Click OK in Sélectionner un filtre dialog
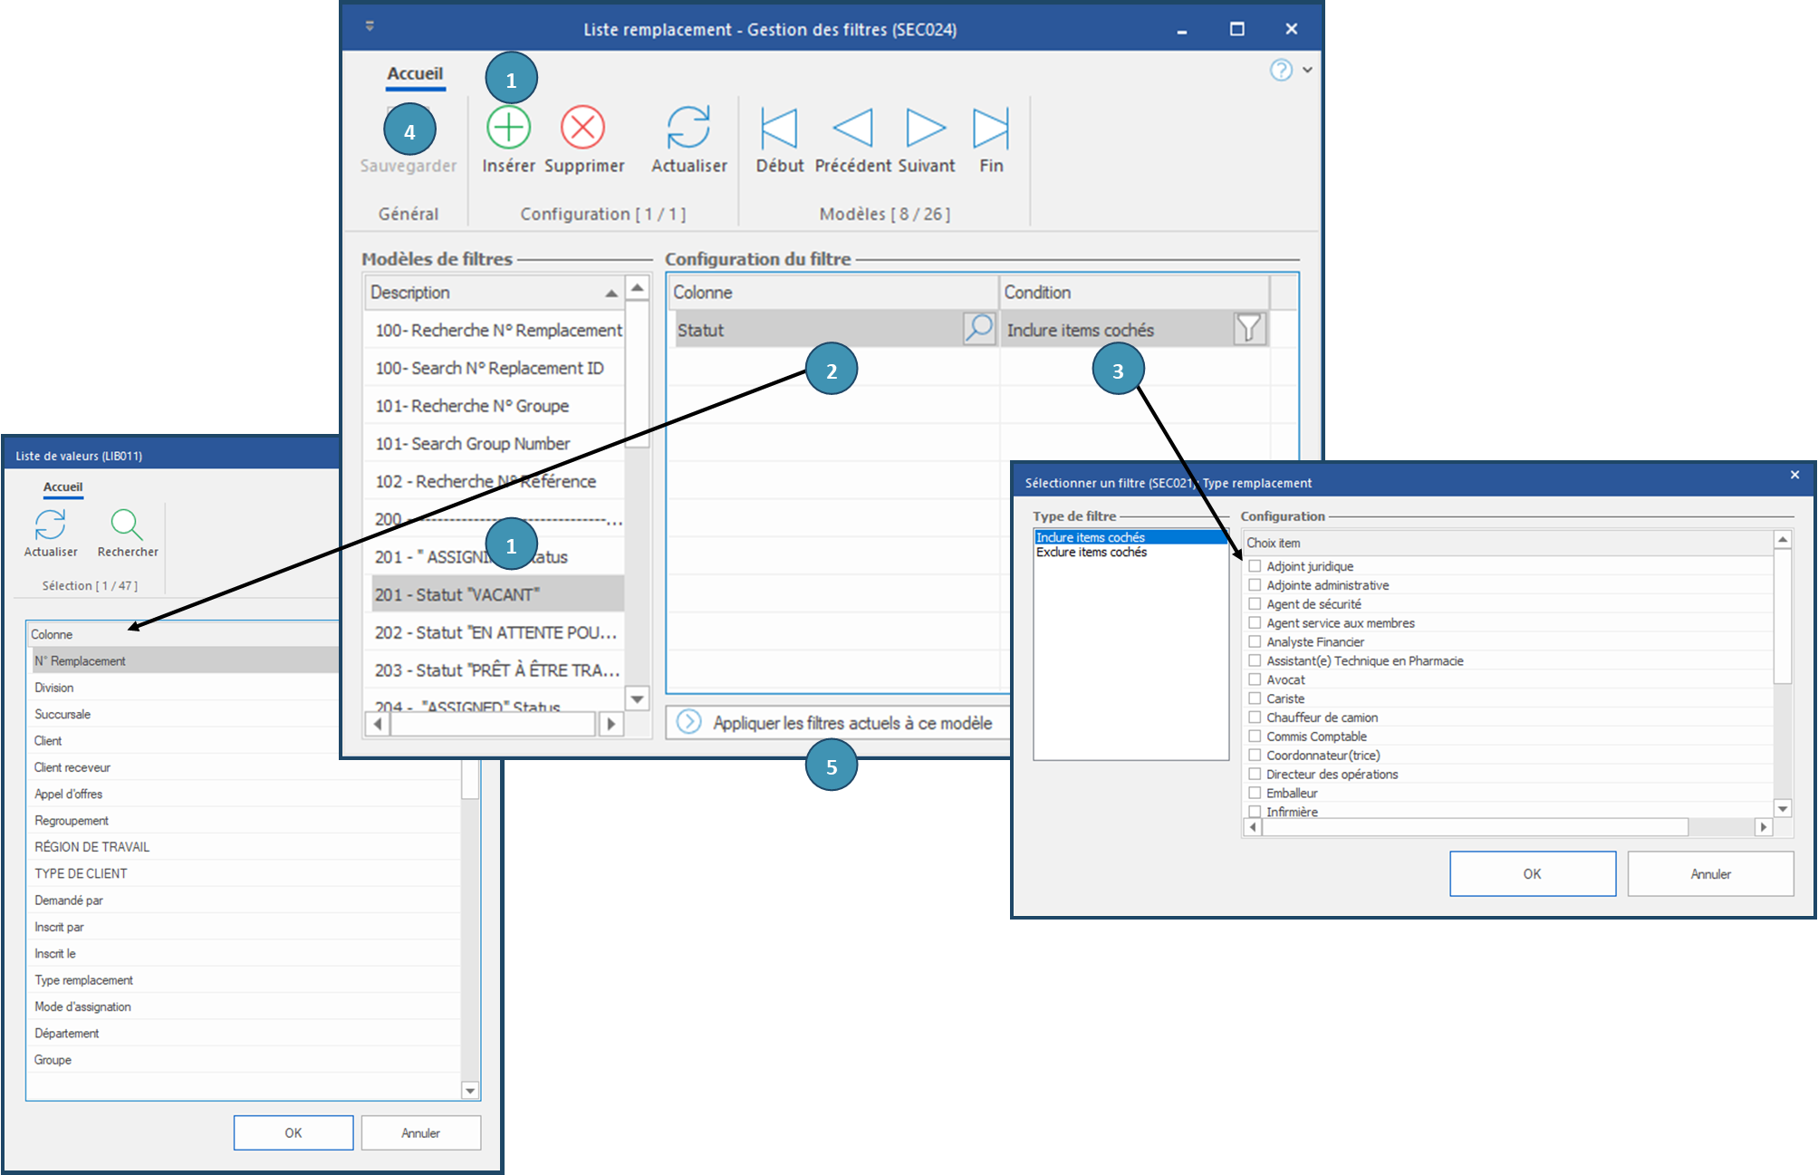 [x=1532, y=873]
